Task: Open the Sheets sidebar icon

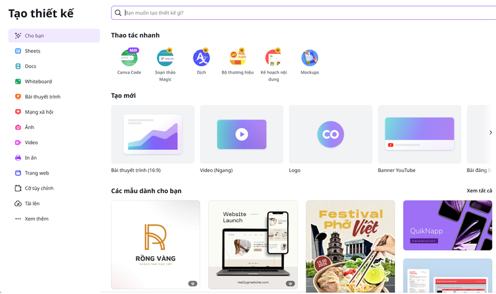Action: pyautogui.click(x=18, y=51)
